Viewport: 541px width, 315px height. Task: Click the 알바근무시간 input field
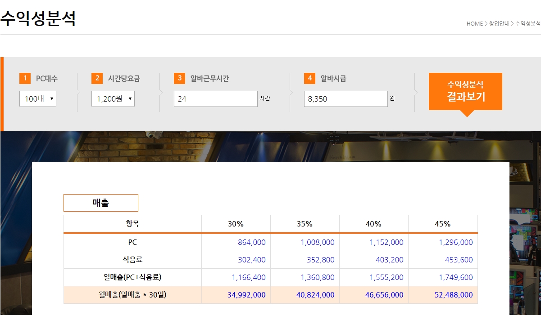click(x=215, y=99)
